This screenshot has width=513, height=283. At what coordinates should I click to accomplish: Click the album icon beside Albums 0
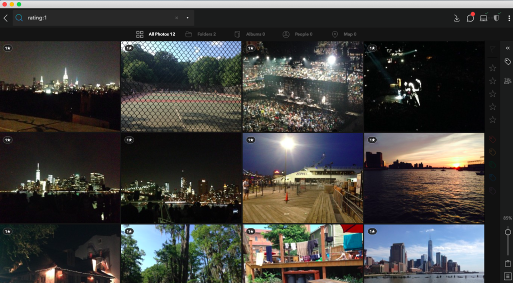[x=237, y=35]
